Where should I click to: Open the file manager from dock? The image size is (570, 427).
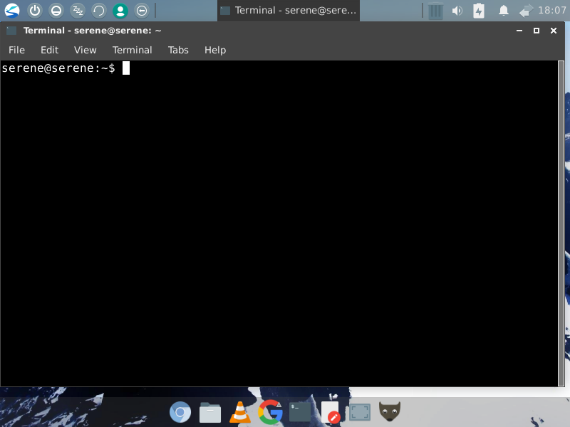click(x=210, y=413)
